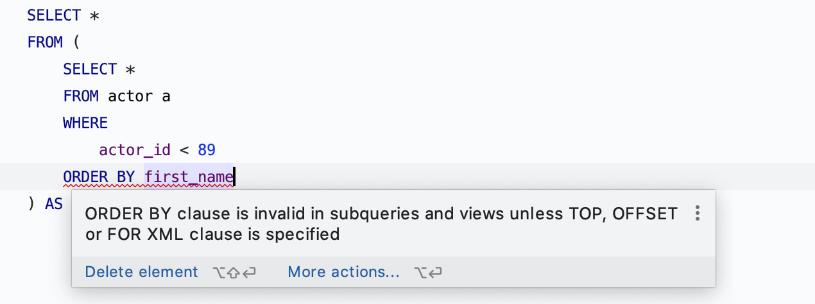The width and height of the screenshot is (815, 304).
Task: Click the indented inner SELECT keyword
Action: (90, 69)
